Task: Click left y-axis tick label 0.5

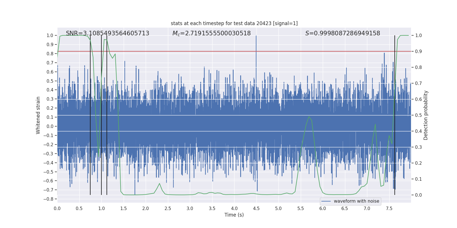Action: click(x=50, y=81)
